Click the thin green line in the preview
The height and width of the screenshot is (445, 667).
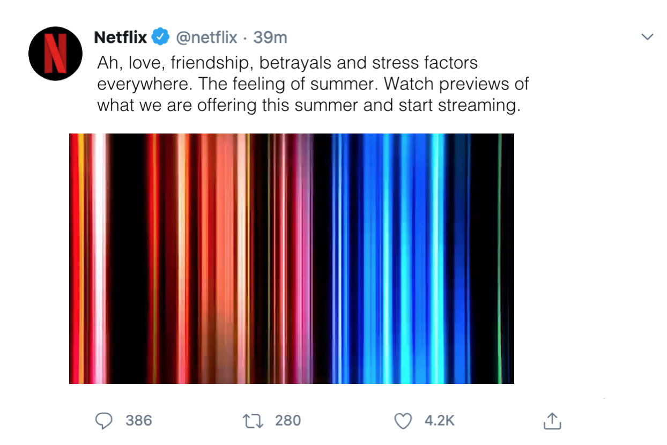click(x=499, y=258)
